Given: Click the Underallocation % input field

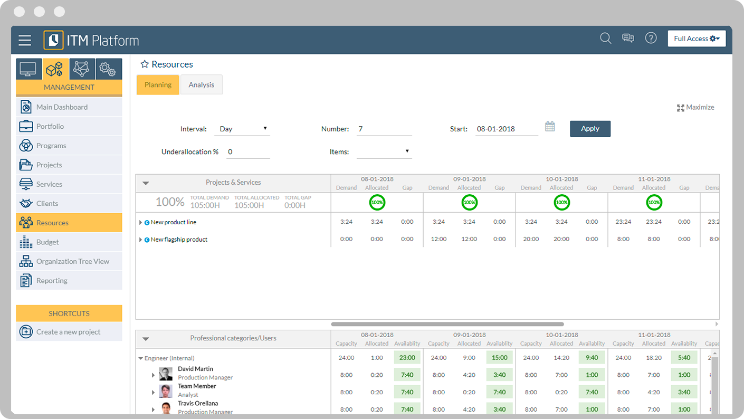Looking at the screenshot, I should (x=248, y=152).
